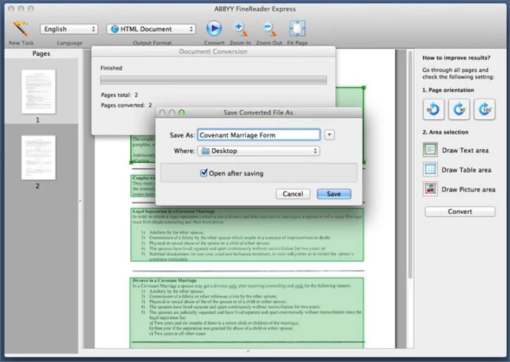Click the green zoom button of save dialog
The width and height of the screenshot is (510, 362).
click(182, 112)
